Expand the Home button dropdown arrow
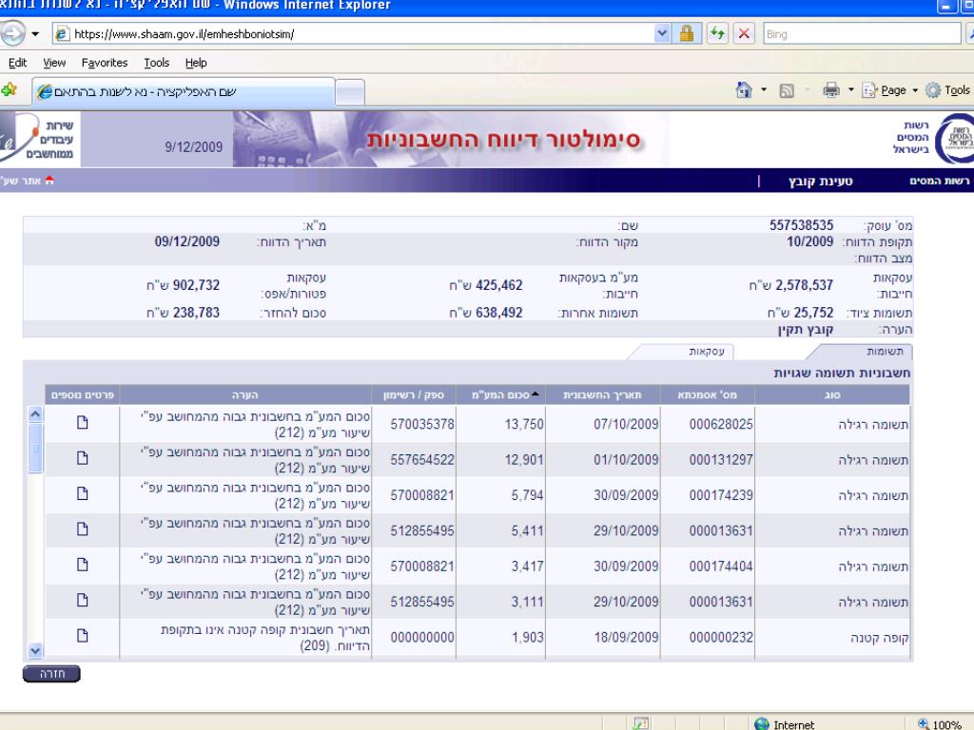 [764, 90]
